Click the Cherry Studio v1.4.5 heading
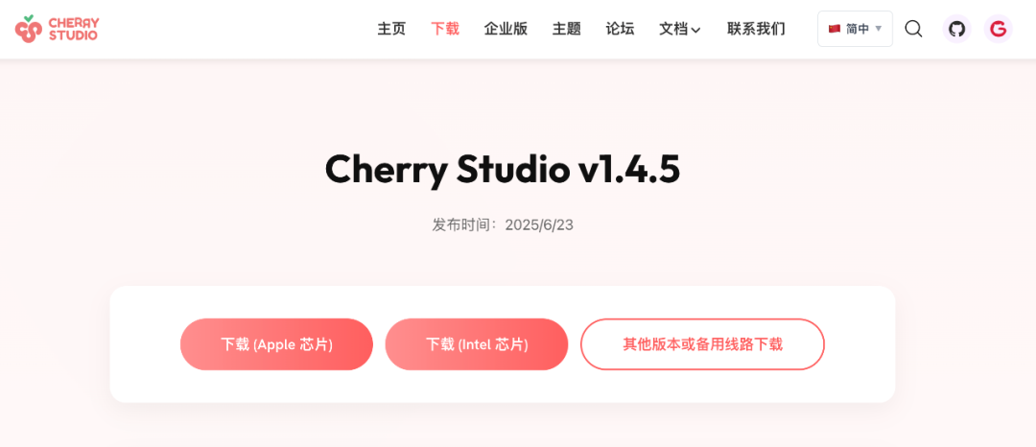1036x447 pixels. pos(502,170)
